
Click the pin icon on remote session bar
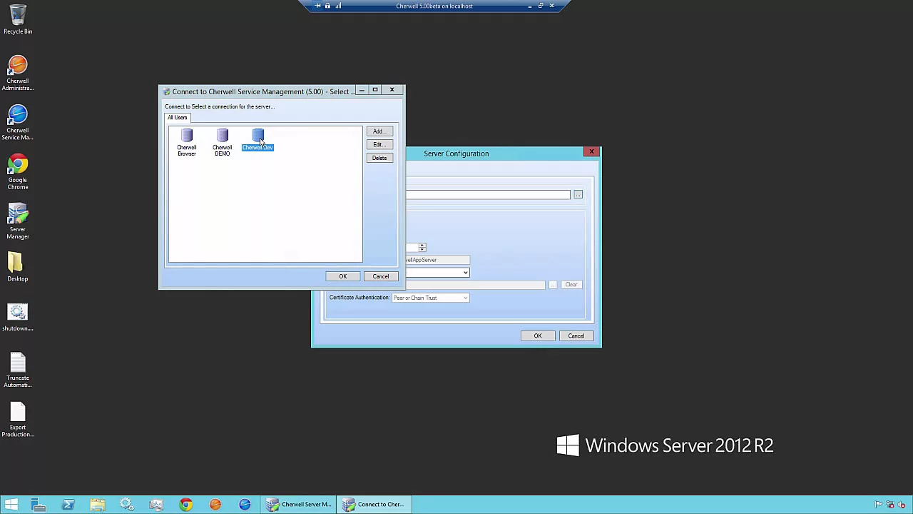tap(317, 6)
